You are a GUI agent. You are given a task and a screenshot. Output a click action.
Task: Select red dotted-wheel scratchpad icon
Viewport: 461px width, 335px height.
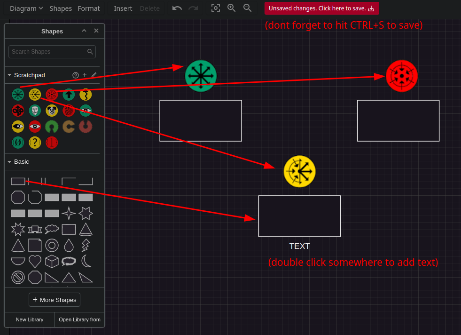coord(52,95)
